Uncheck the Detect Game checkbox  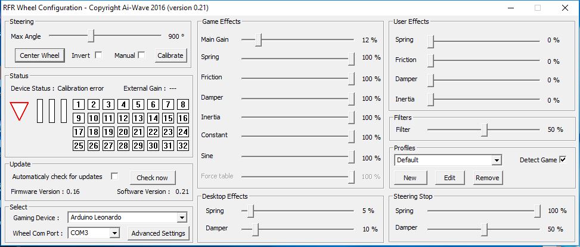point(562,160)
